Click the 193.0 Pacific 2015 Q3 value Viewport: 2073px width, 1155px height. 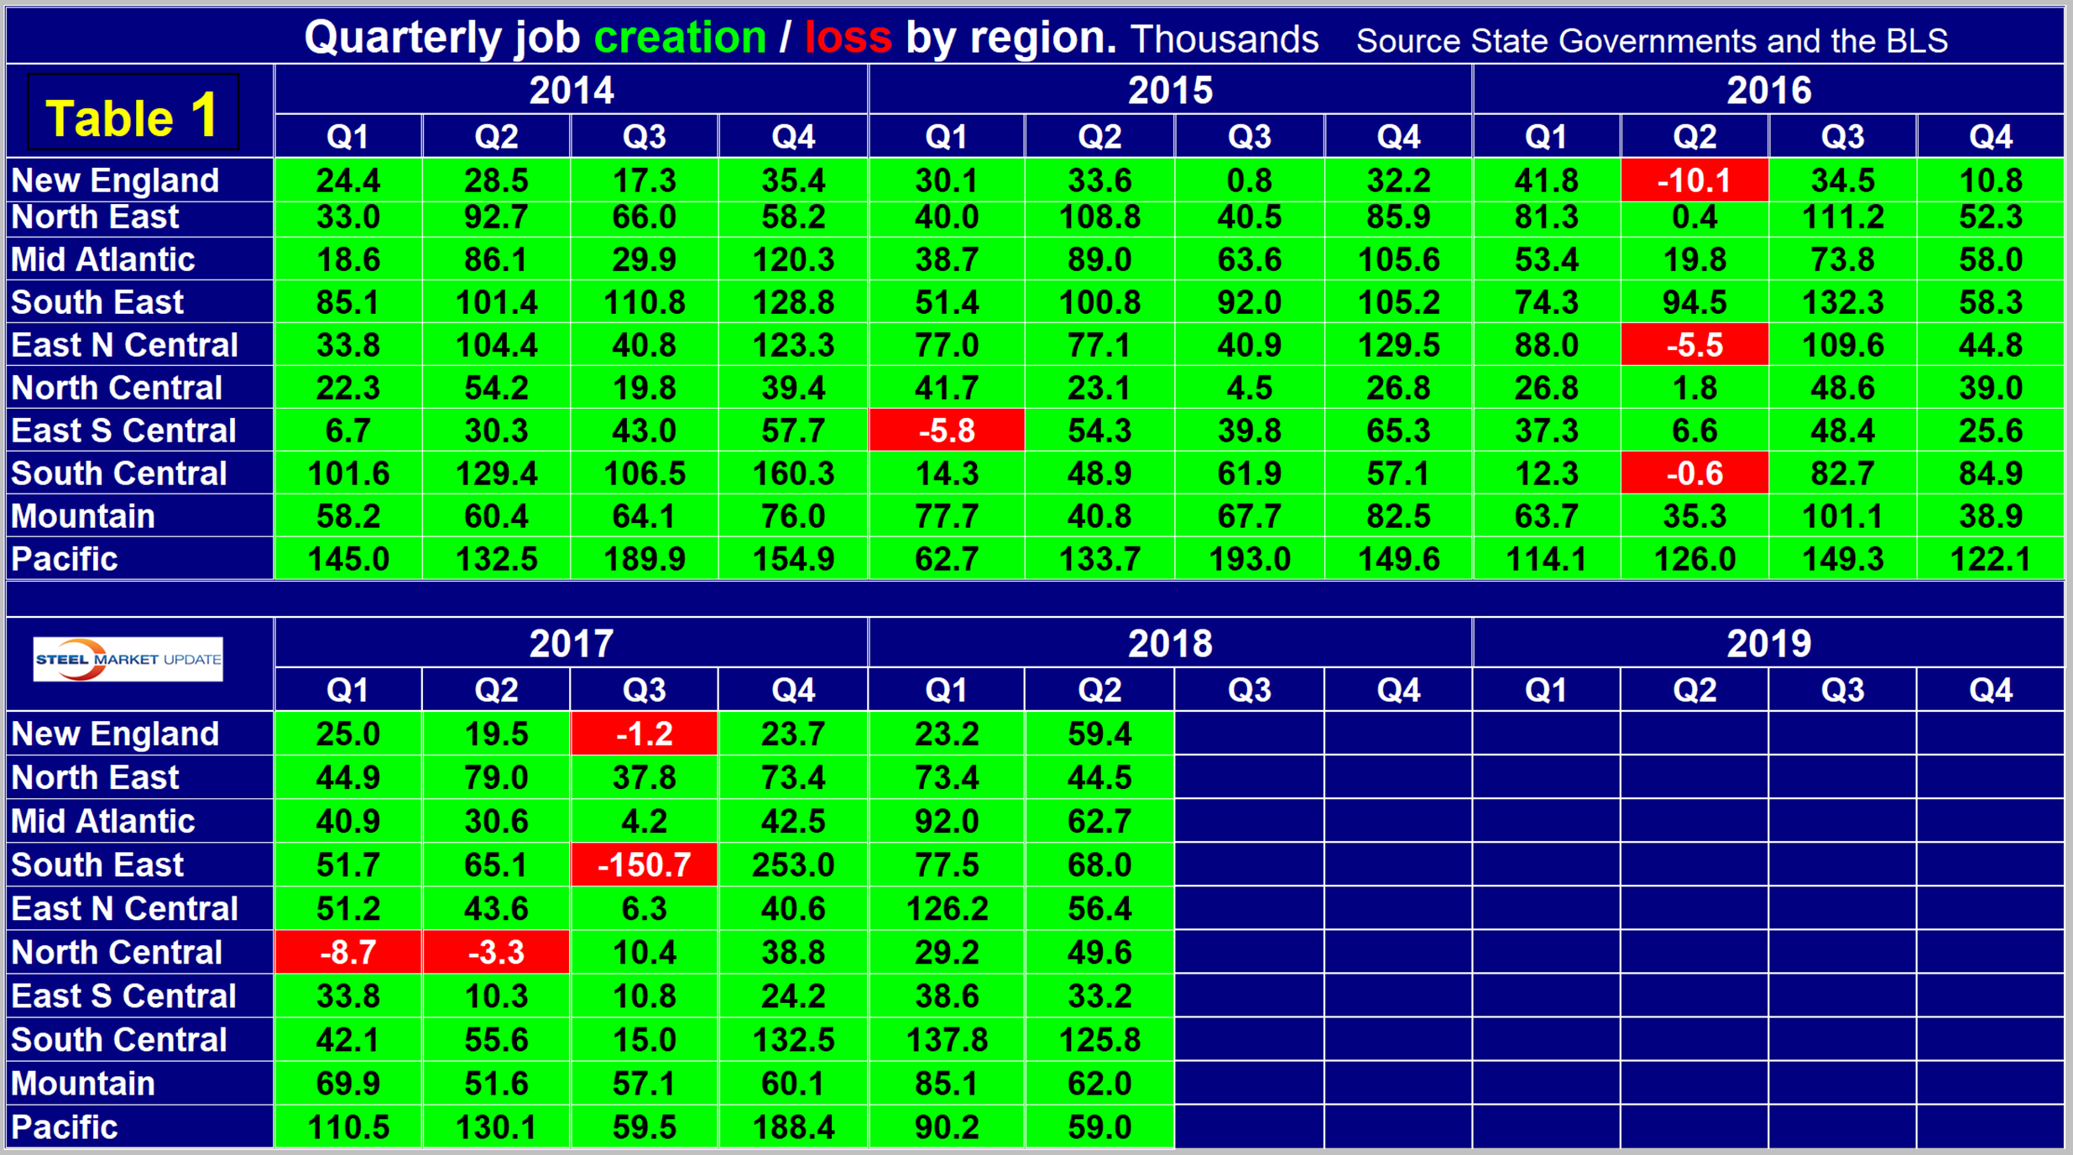click(x=1249, y=558)
